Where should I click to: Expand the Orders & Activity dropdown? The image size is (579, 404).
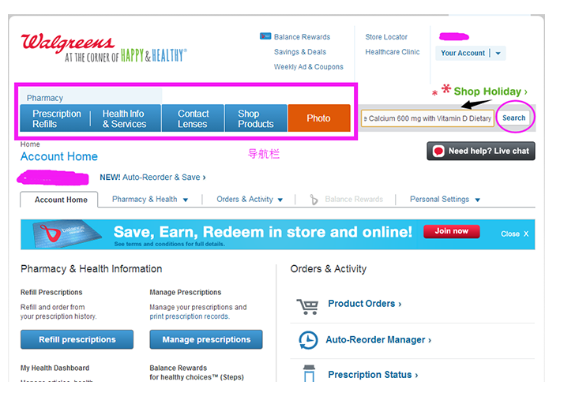point(280,200)
